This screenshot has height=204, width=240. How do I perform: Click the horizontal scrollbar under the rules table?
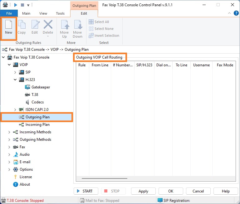tap(105, 178)
